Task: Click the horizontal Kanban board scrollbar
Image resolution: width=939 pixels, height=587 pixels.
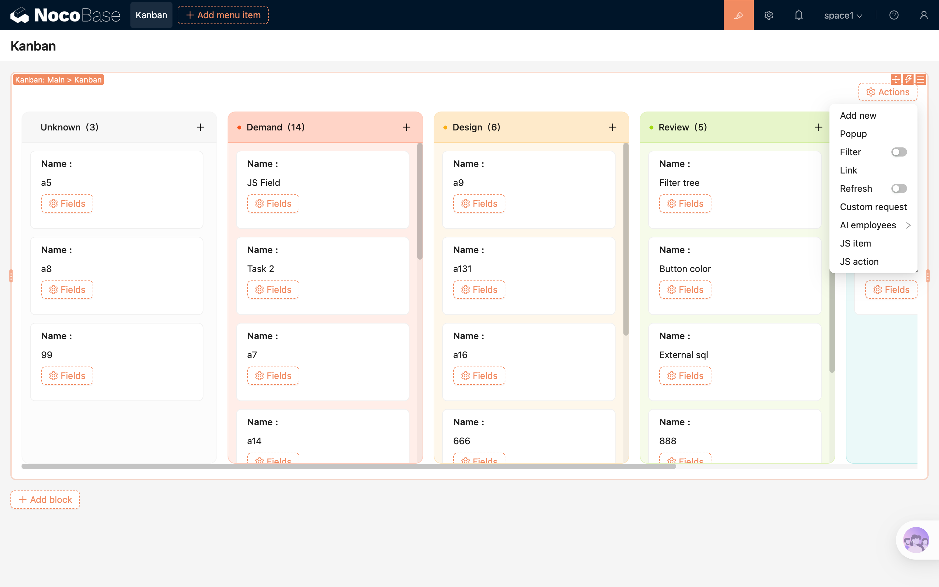Action: coord(349,466)
